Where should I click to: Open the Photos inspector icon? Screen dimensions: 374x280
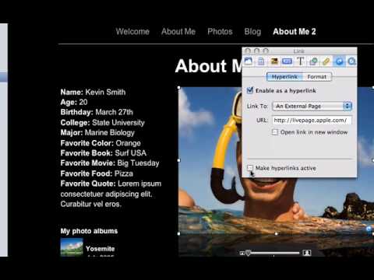274,61
